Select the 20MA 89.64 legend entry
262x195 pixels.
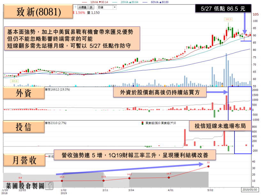coord(125,2)
